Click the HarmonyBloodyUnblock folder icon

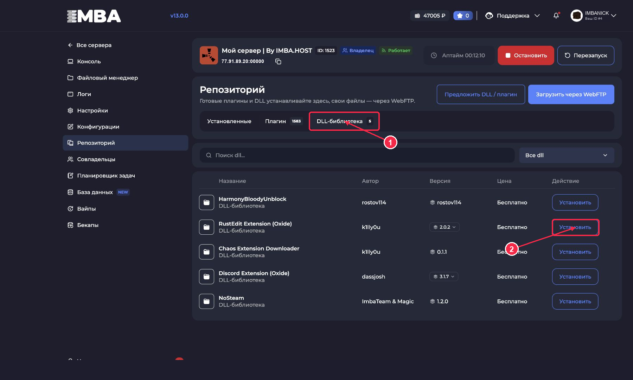click(x=206, y=202)
